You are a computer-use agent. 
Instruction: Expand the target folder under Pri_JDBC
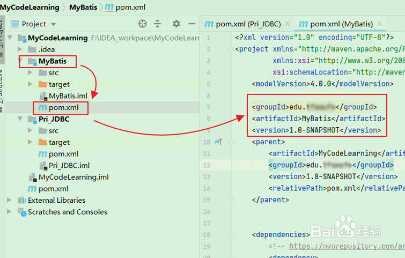click(x=30, y=142)
